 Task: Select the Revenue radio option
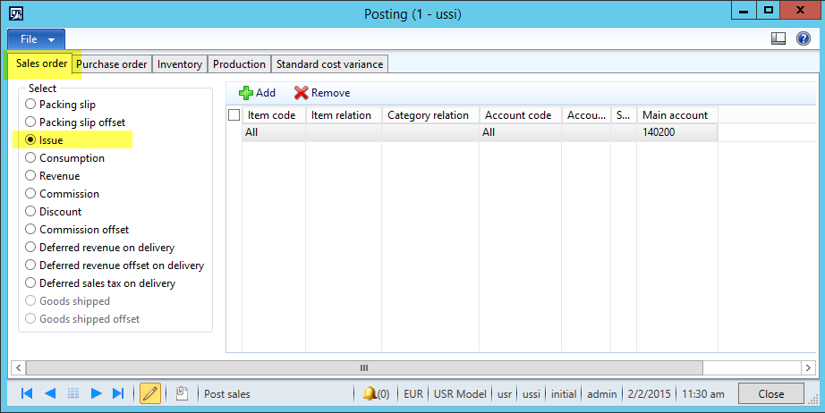point(31,176)
